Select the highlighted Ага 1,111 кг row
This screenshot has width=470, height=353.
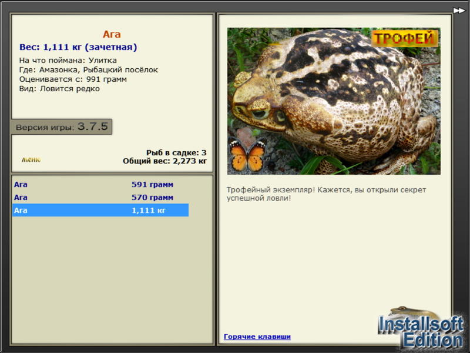coord(100,210)
